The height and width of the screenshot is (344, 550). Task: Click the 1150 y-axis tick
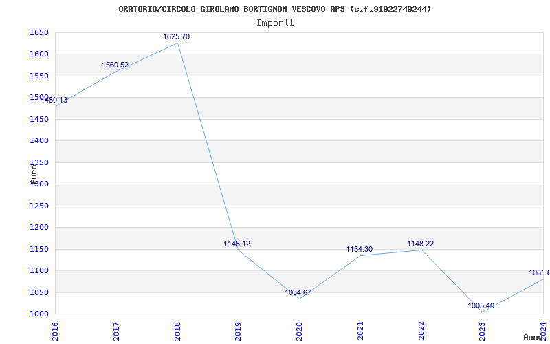[39, 249]
